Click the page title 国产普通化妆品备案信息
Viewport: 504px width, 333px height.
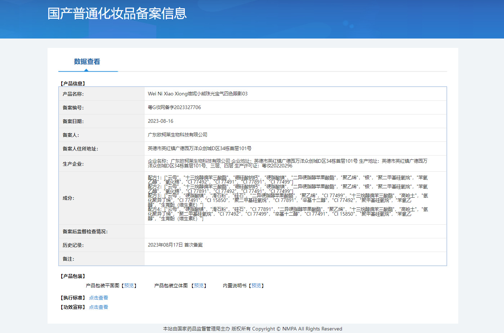pos(117,14)
